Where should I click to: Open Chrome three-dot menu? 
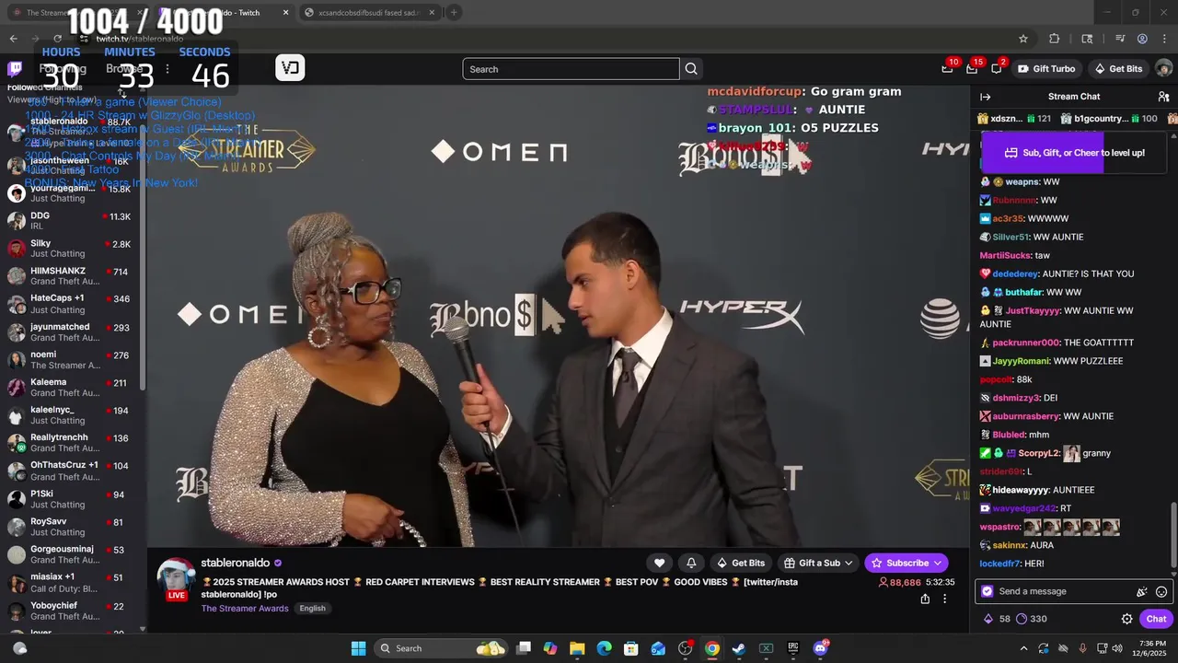coord(1164,39)
